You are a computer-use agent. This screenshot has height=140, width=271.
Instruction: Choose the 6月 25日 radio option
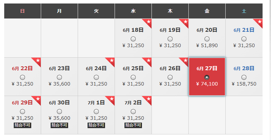(133, 78)
